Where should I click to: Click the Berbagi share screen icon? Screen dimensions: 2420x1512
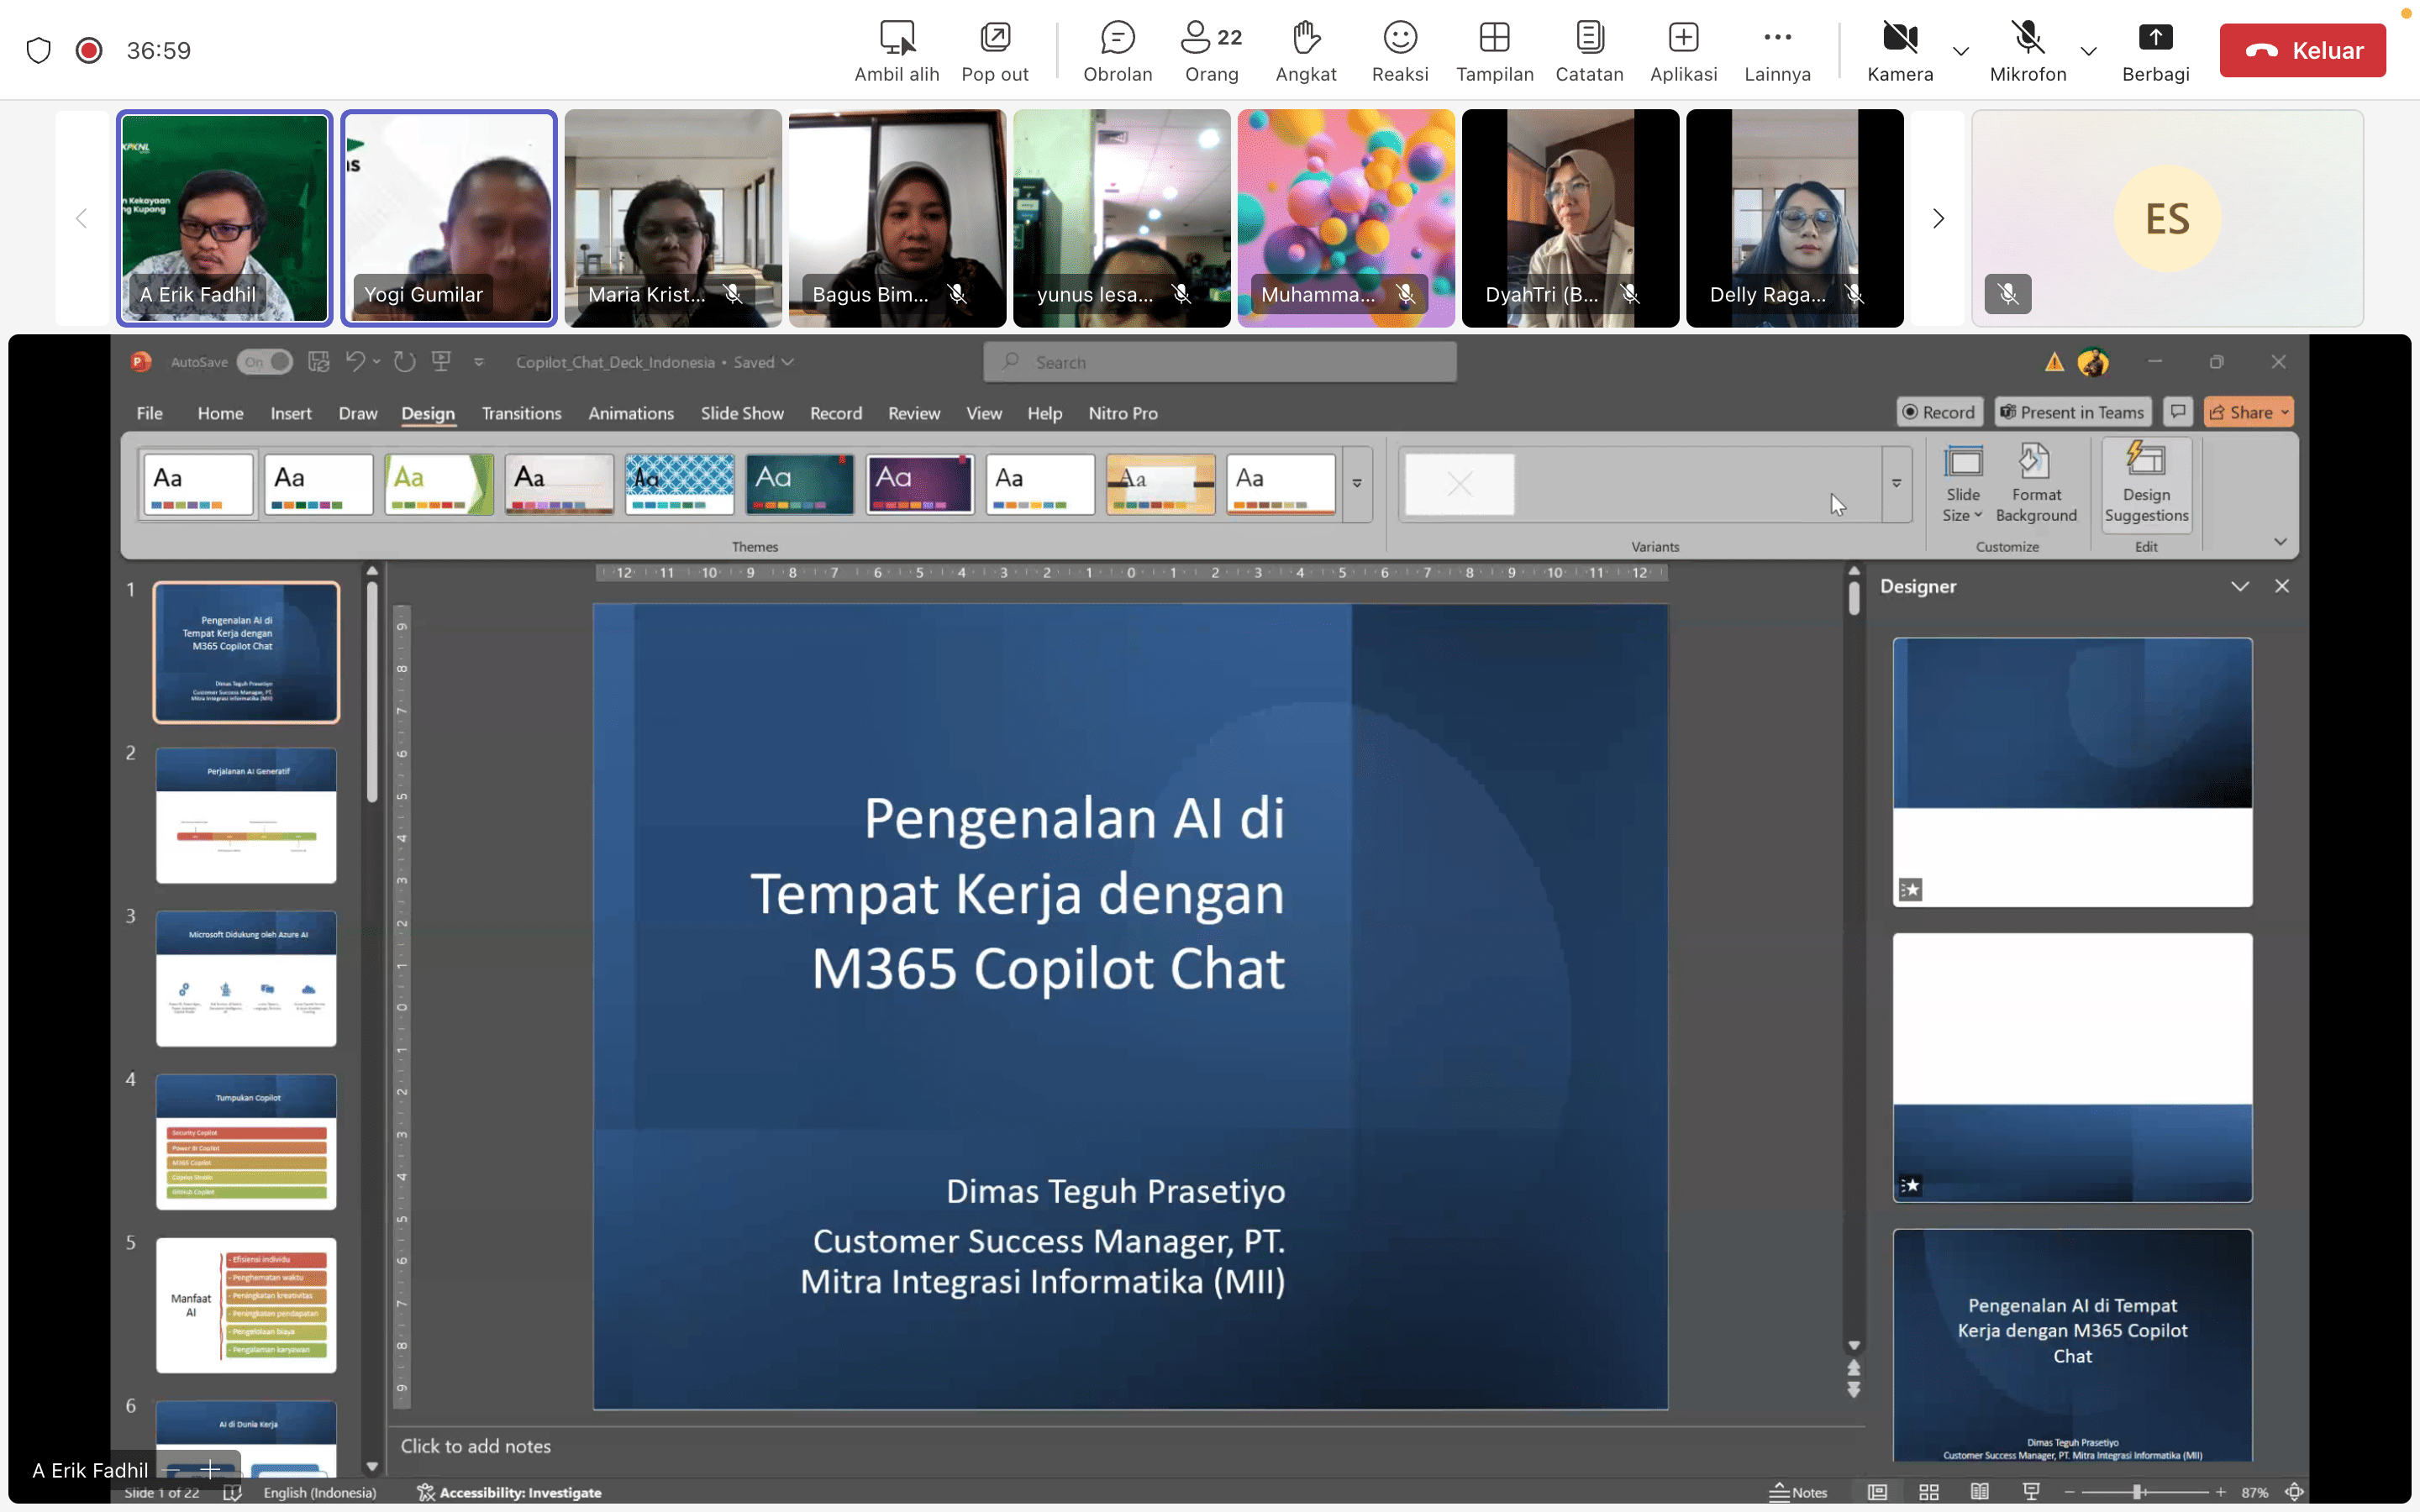tap(2155, 50)
